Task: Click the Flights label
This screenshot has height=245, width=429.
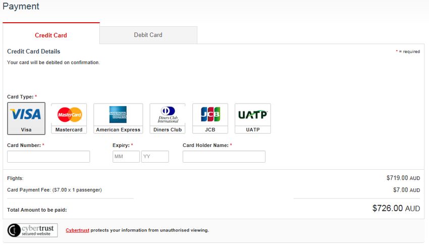Action: (15, 178)
